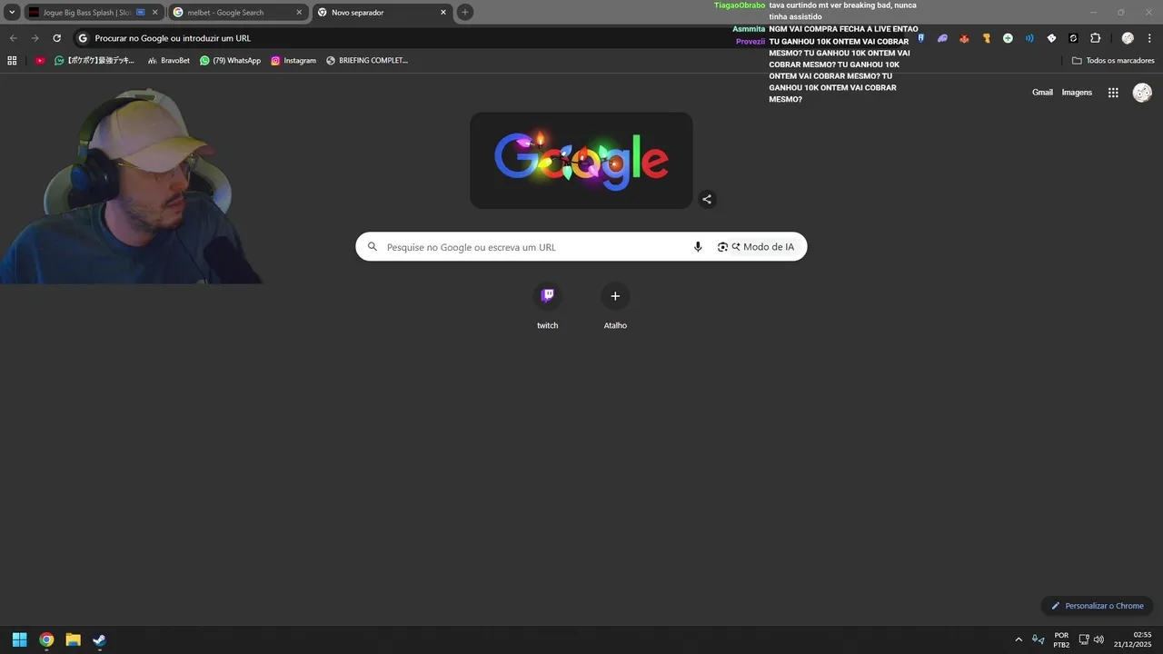
Task: Open the Extensions puzzle piece menu
Action: click(x=1095, y=38)
